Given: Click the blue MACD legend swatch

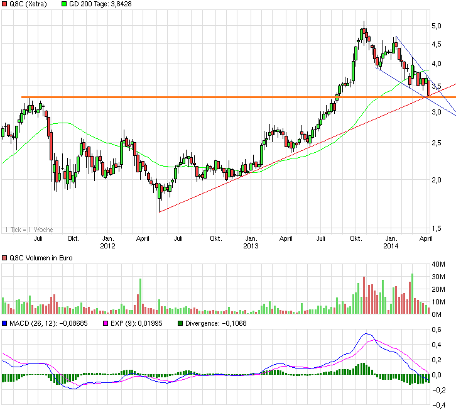Looking at the screenshot, I should point(4,323).
